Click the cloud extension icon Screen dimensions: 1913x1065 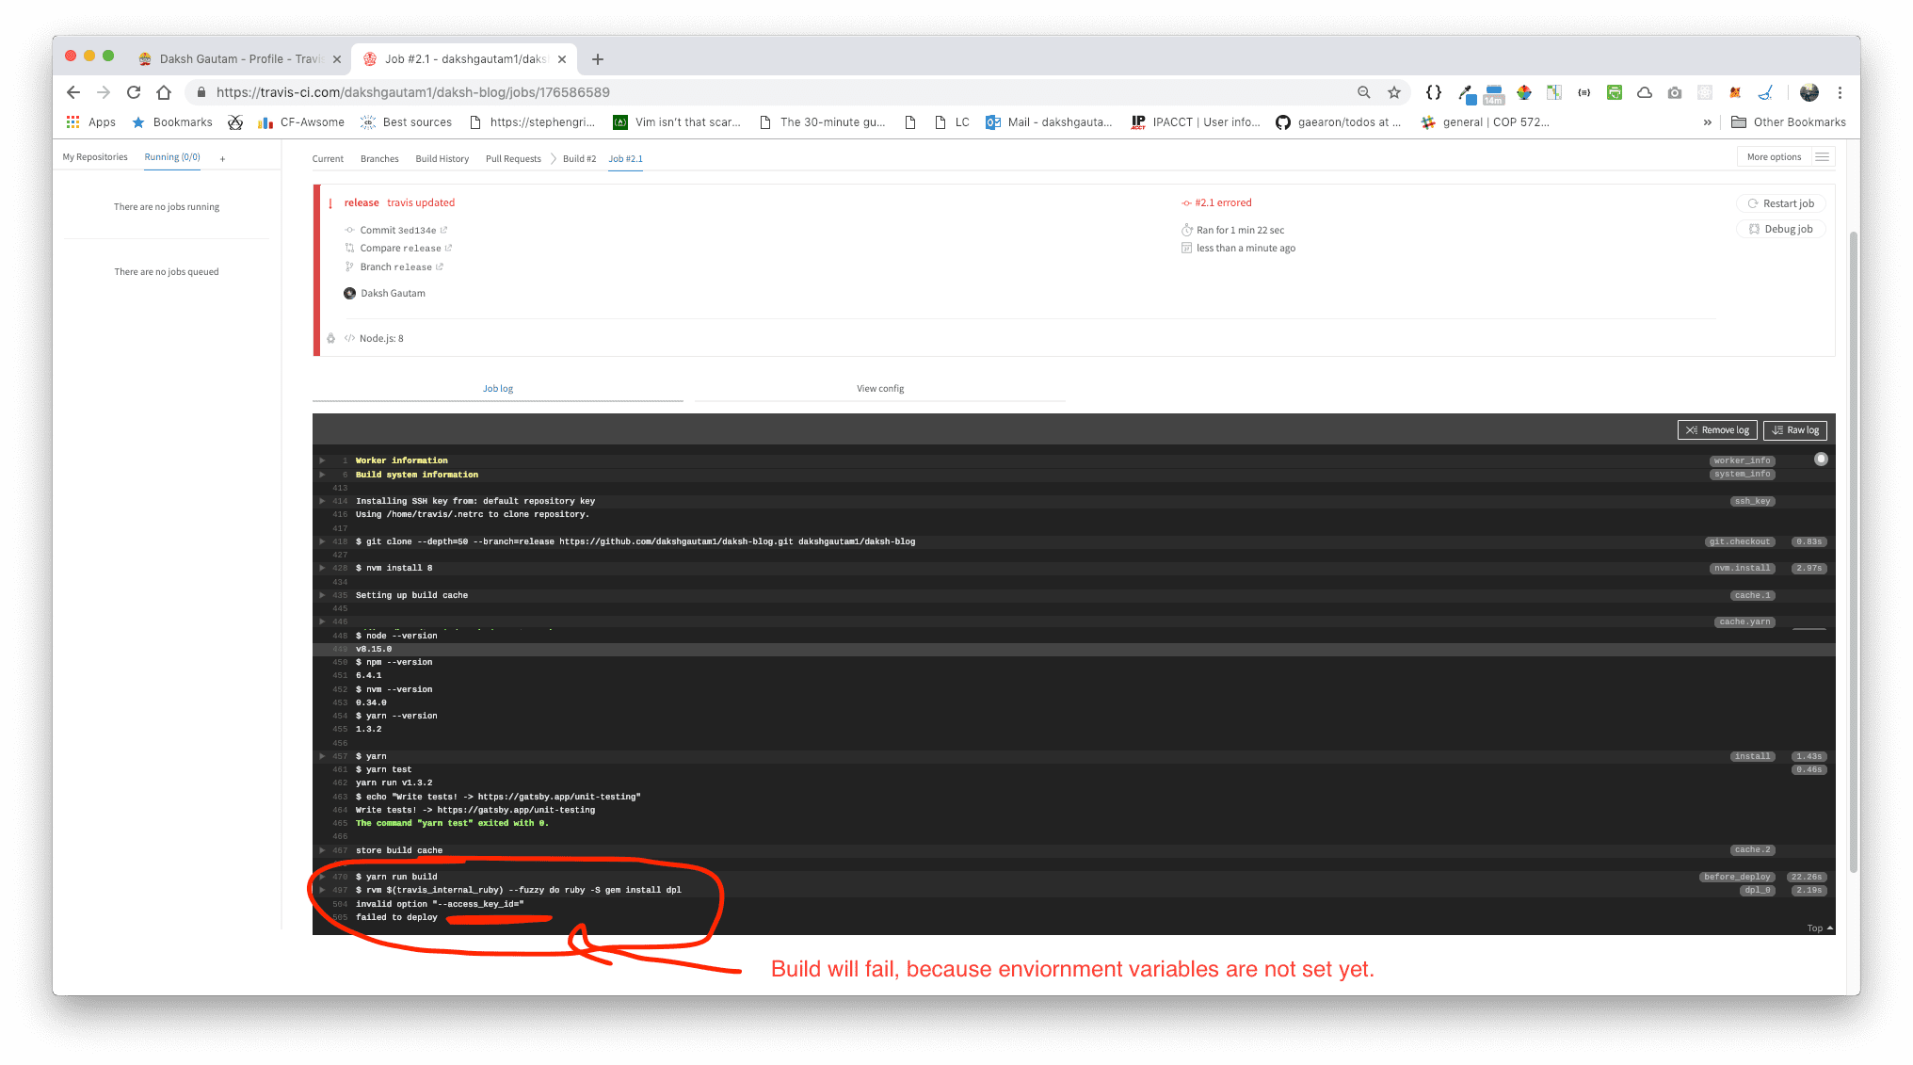[x=1645, y=92]
